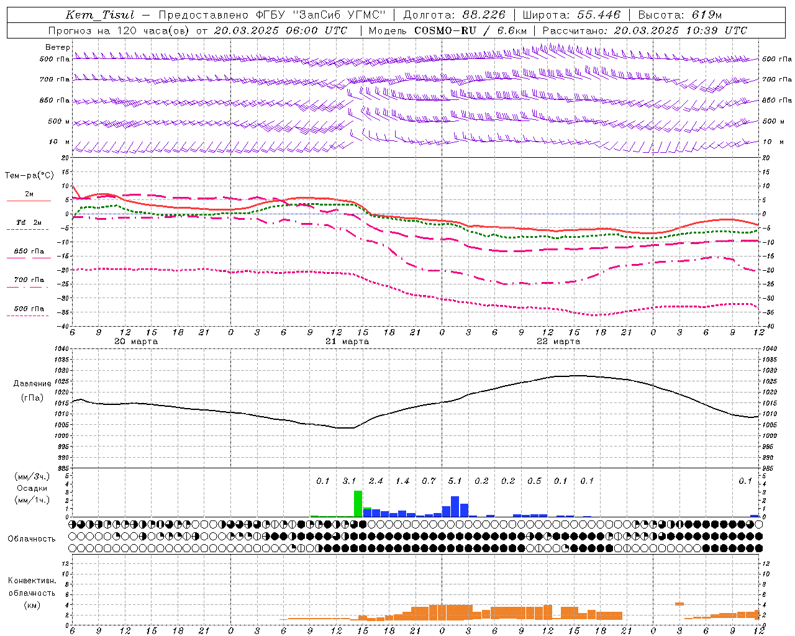Click the 0.7 precipitation total
This screenshot has height=636, width=795.
pyautogui.click(x=429, y=481)
